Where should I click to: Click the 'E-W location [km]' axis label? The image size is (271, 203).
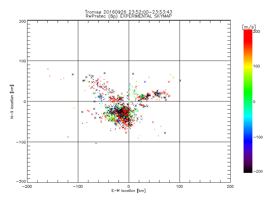tap(128, 190)
